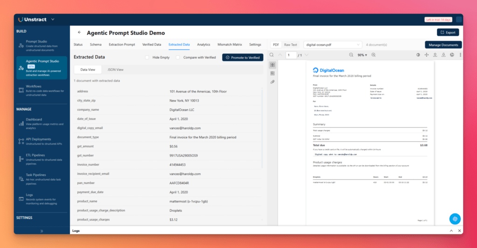Zoom in the PDF document
The height and width of the screenshot is (248, 477).
tap(373, 55)
